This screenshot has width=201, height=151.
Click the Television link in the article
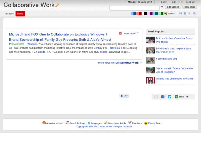[114, 48]
